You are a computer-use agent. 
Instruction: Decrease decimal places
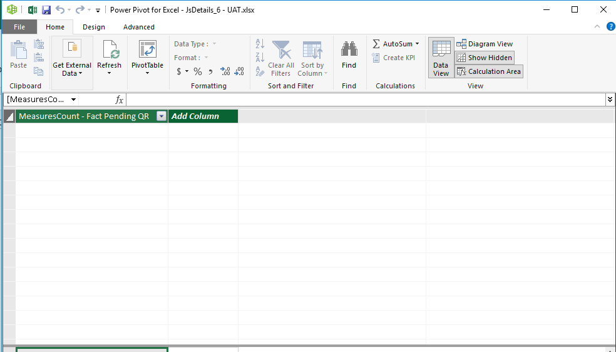coord(239,71)
